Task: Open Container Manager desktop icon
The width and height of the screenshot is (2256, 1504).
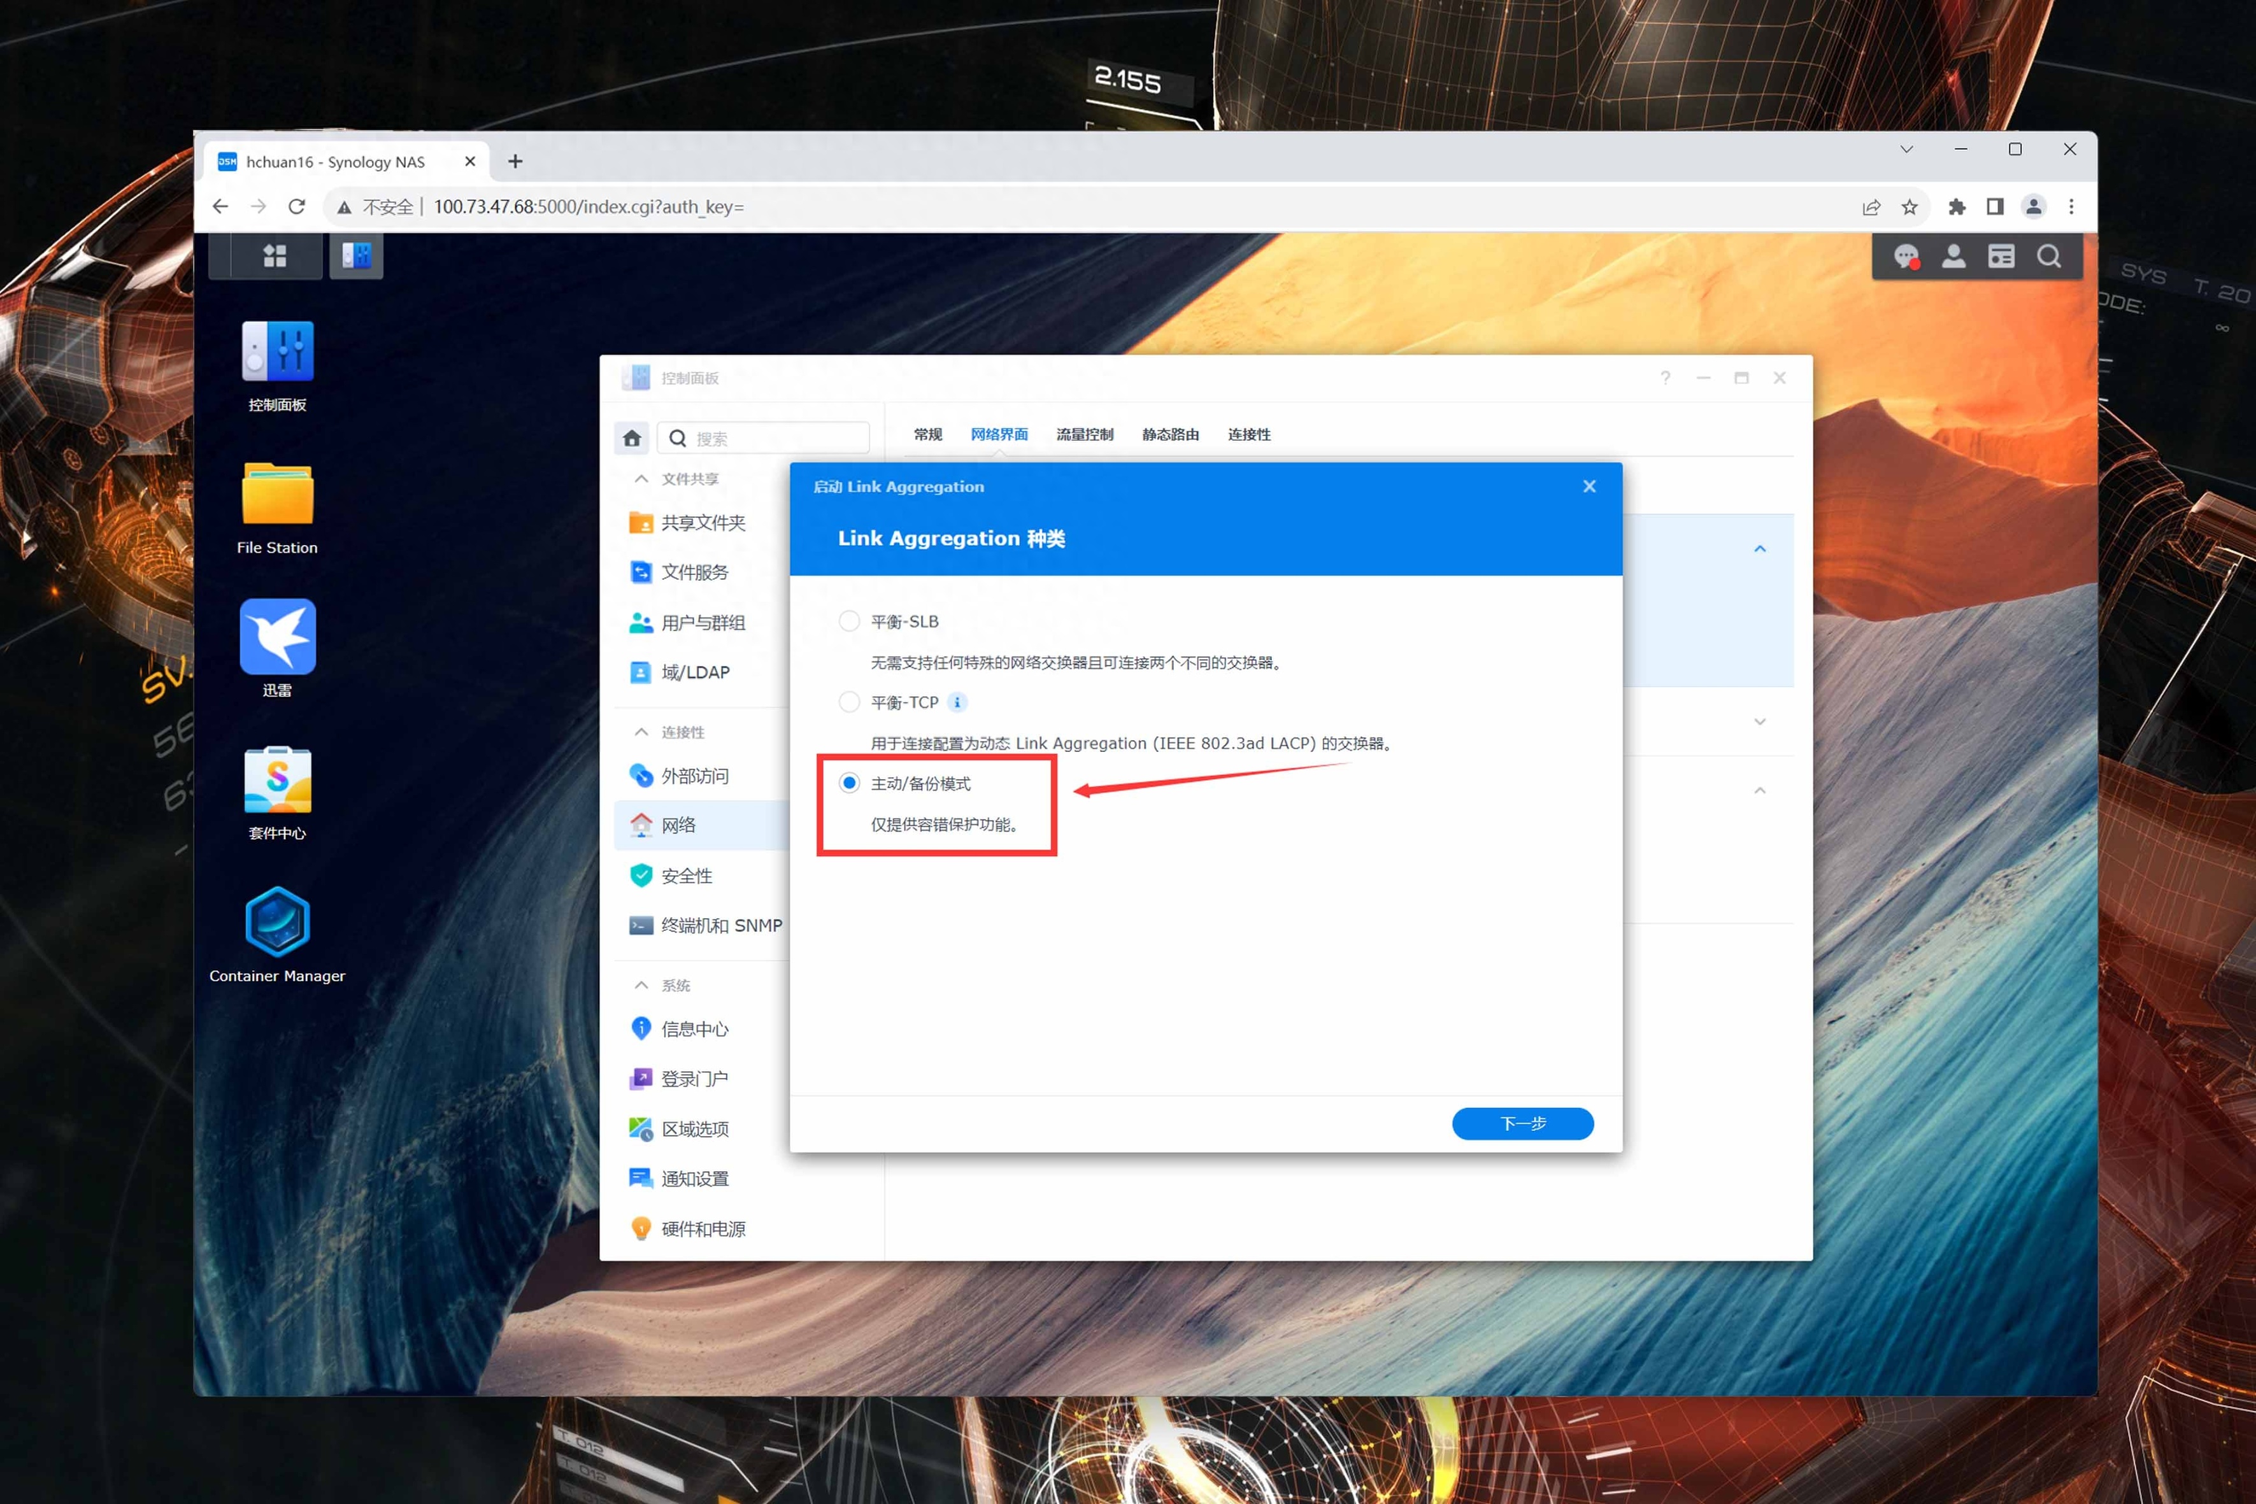Action: [277, 923]
